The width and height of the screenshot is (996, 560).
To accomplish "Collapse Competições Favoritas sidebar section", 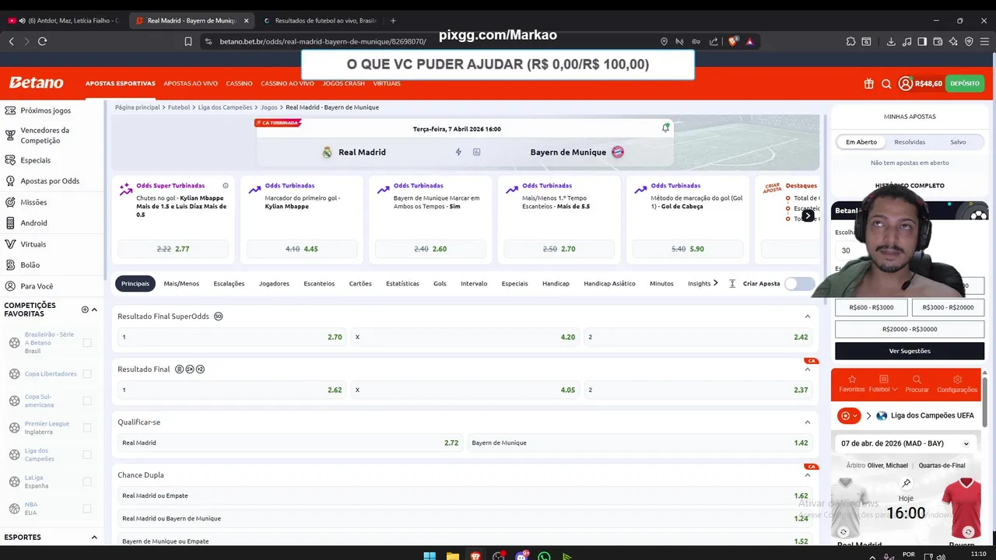I will pyautogui.click(x=94, y=310).
